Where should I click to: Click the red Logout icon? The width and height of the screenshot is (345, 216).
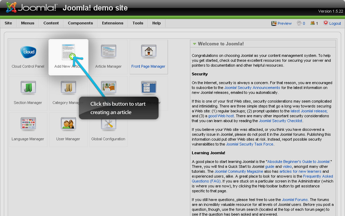click(x=326, y=23)
